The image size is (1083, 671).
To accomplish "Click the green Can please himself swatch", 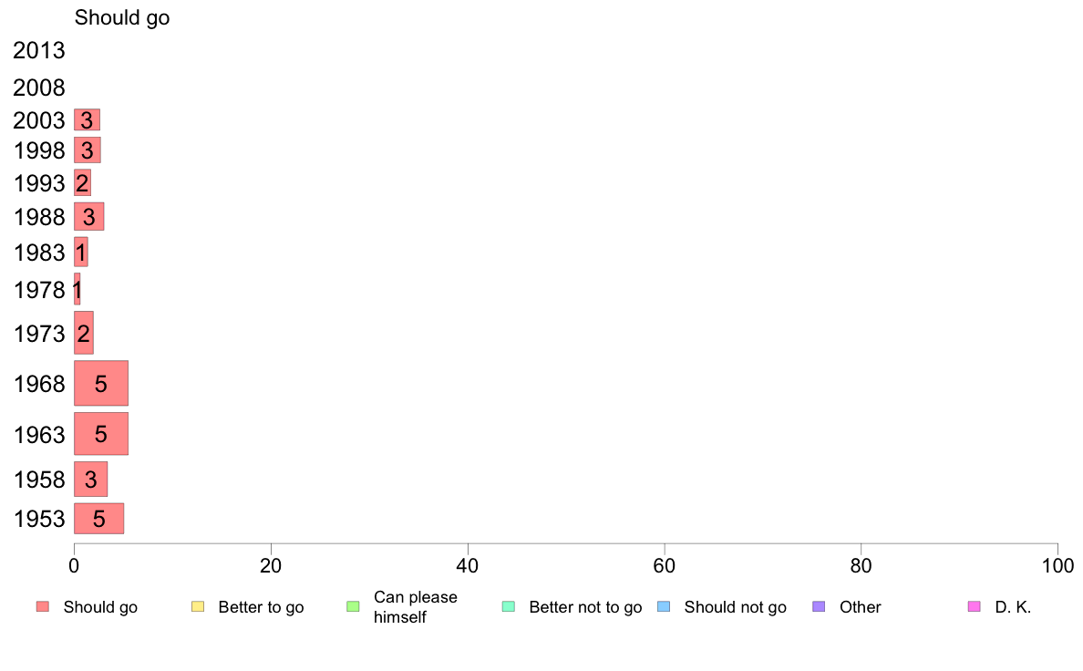I will pos(353,607).
